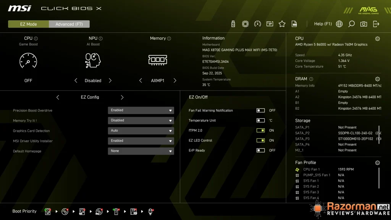The height and width of the screenshot is (220, 391).
Task: Select the first hard disk boot device
Action: (x=48, y=212)
